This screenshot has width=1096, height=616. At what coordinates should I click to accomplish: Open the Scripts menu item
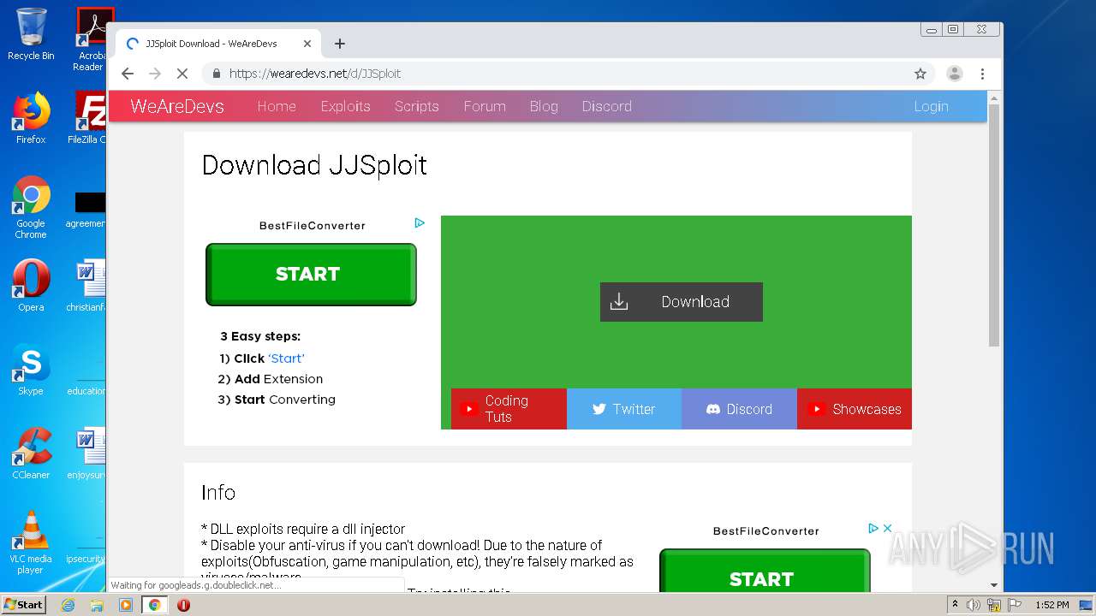417,106
